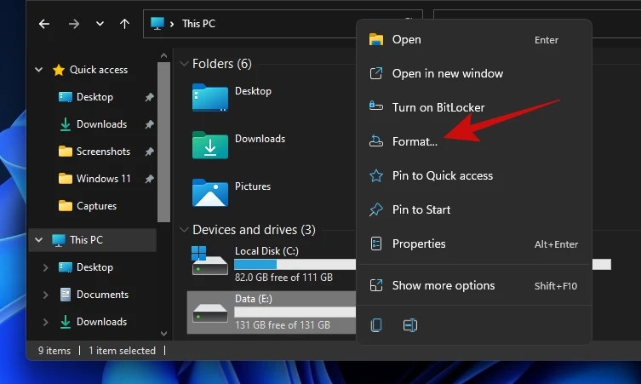Click the Copy icon in context menu
Screen dimensions: 641x384
[x=376, y=325]
